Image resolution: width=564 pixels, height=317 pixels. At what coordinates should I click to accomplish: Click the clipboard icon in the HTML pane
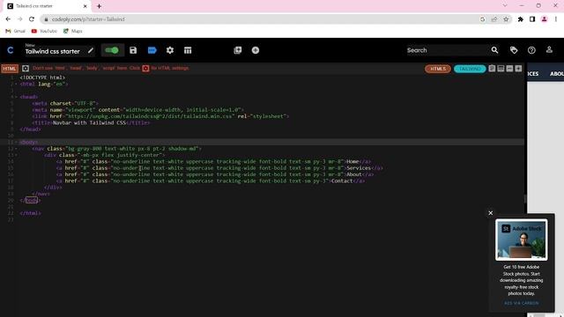click(492, 69)
